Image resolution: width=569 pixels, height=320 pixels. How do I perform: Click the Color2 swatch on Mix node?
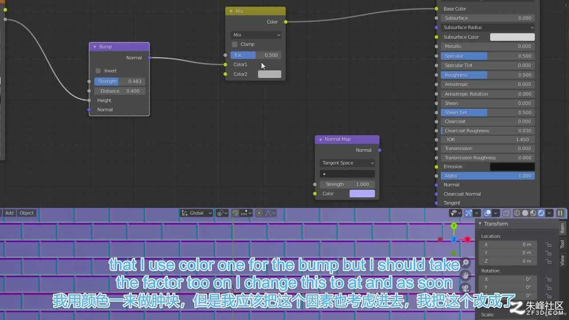269,74
